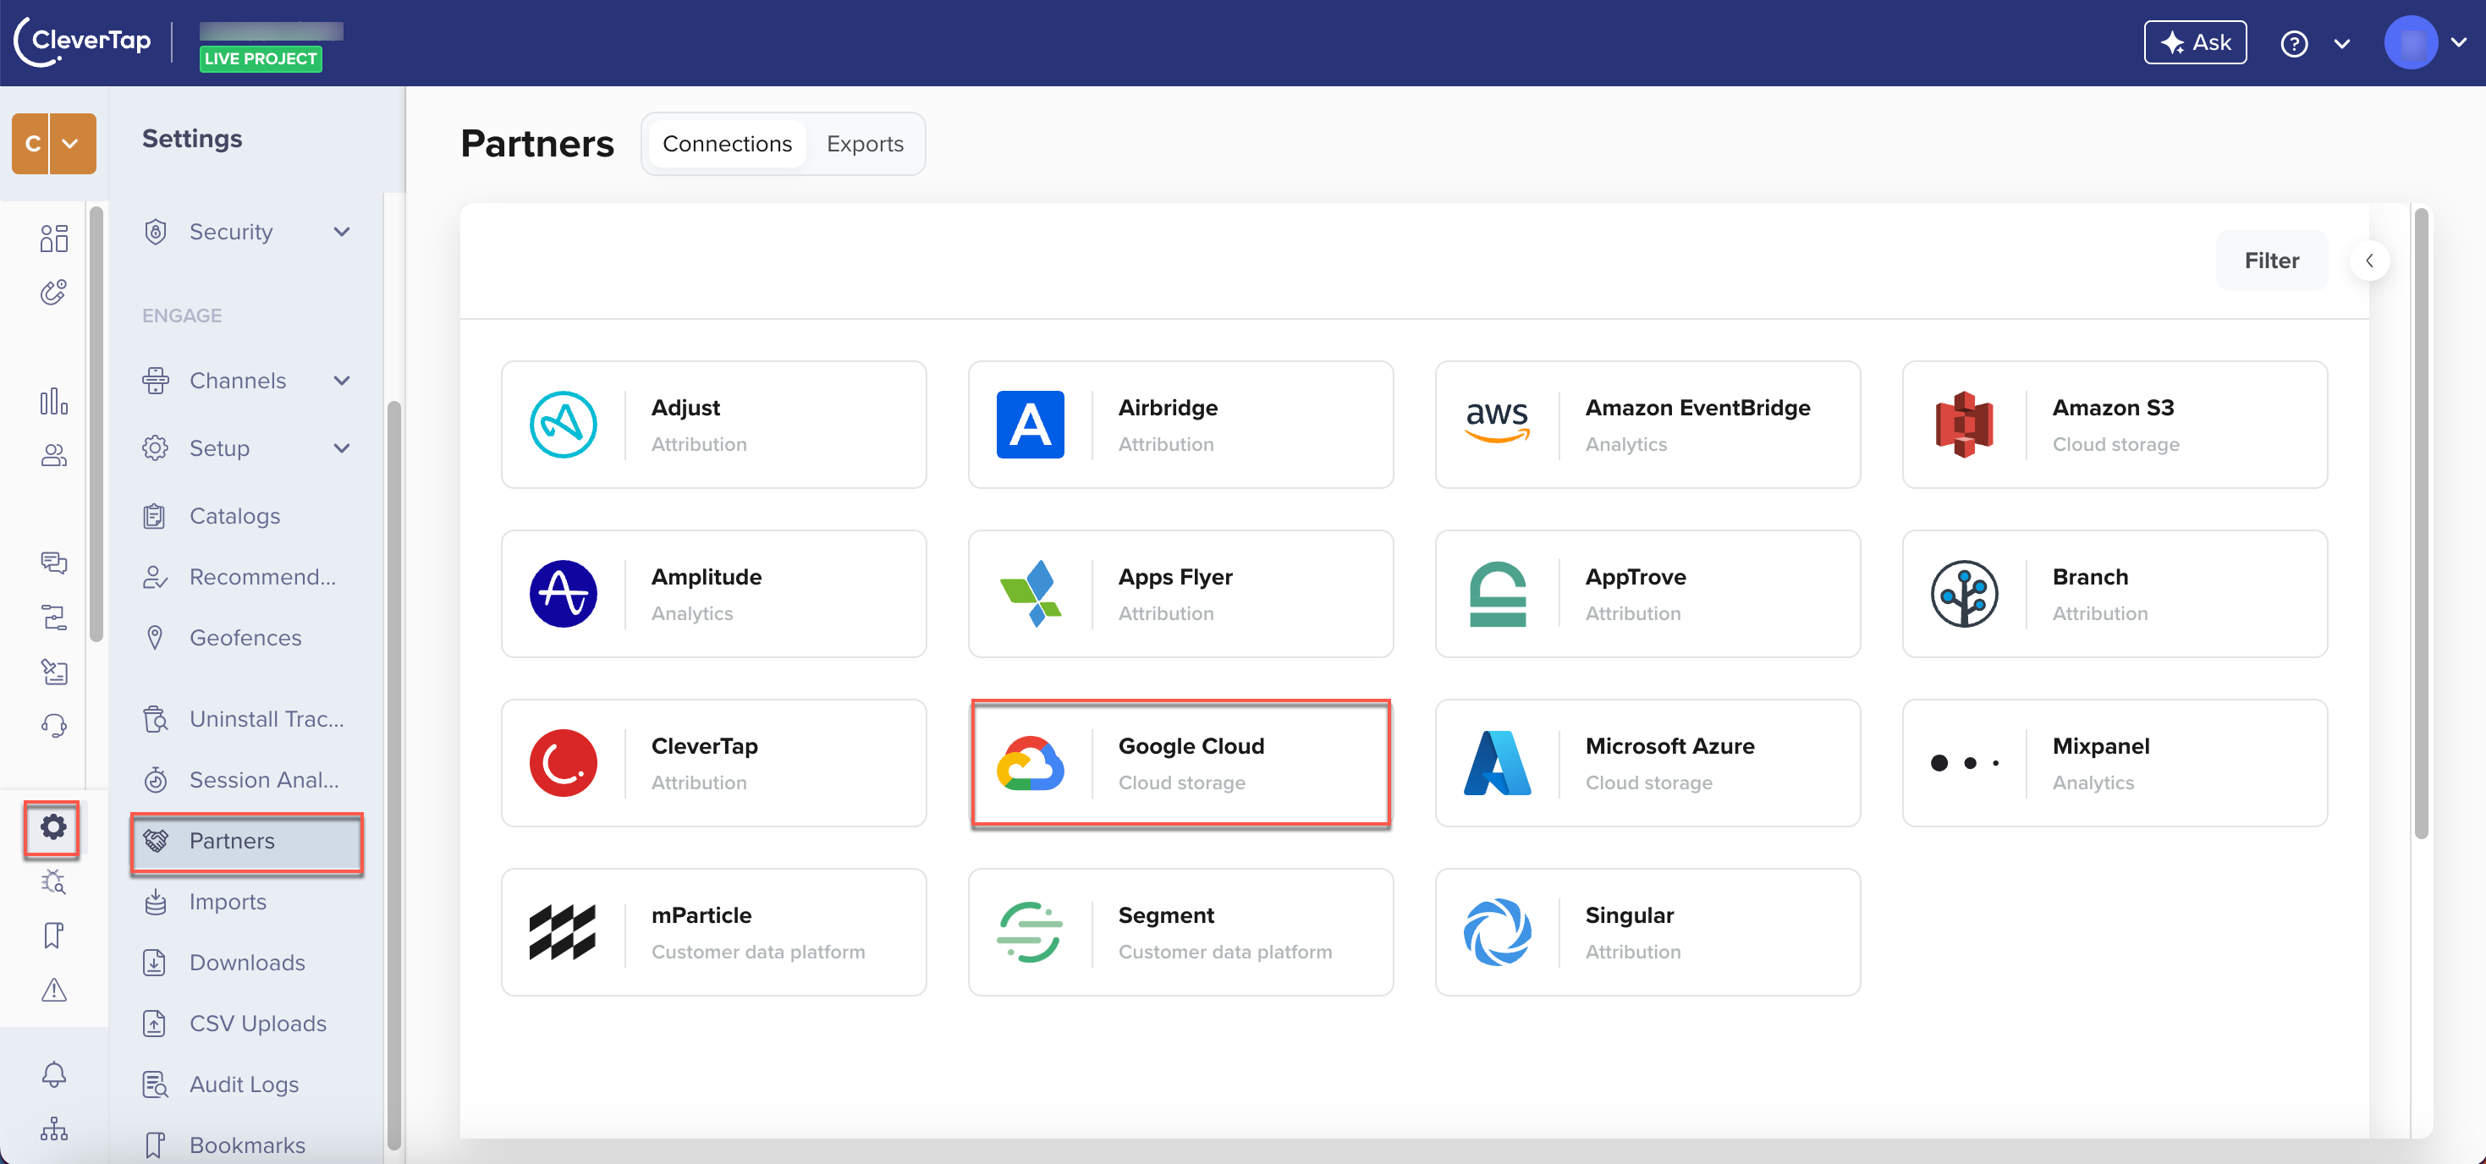This screenshot has height=1164, width=2486.
Task: Open the account dropdown chevron
Action: [x=2458, y=42]
